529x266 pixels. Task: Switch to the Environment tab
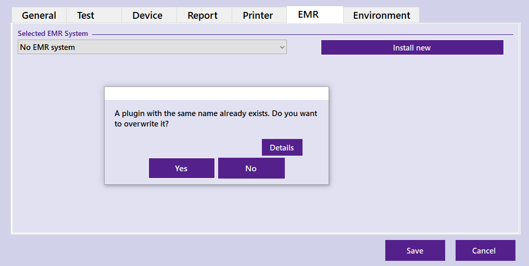coord(381,15)
